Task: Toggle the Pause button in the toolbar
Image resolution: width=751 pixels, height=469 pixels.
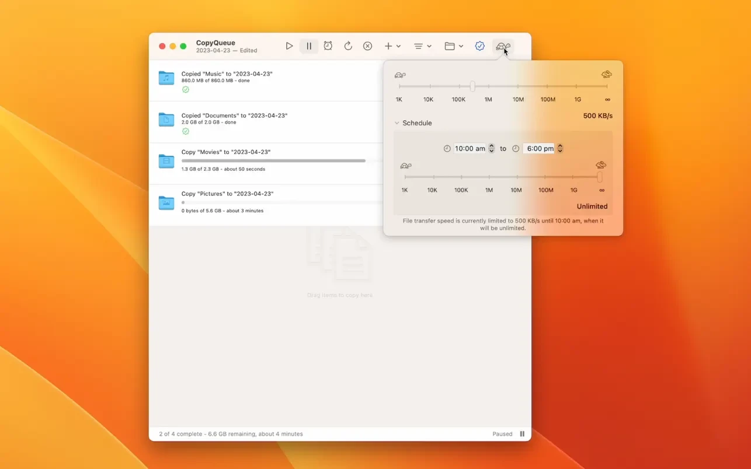Action: [x=309, y=46]
